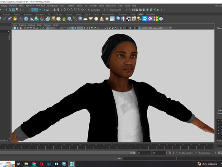
Task: Open the checkerboard texture shelf icon
Action: pos(129,19)
